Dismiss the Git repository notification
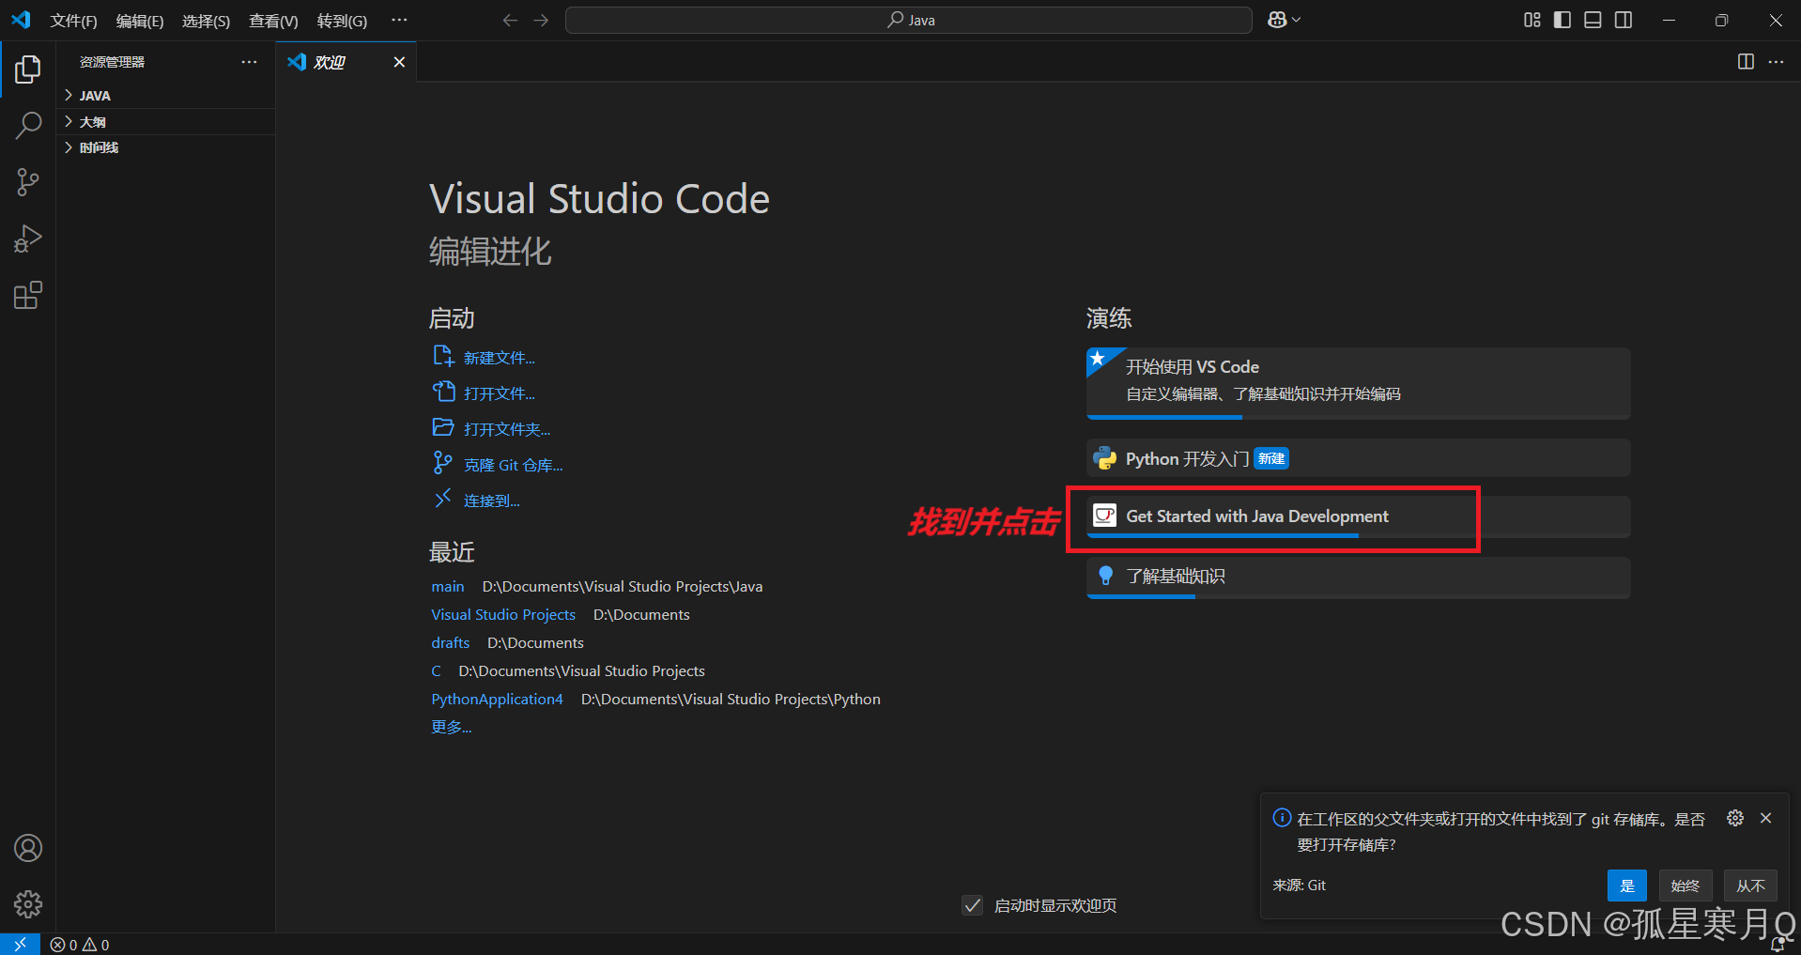This screenshot has height=955, width=1801. pyautogui.click(x=1766, y=818)
